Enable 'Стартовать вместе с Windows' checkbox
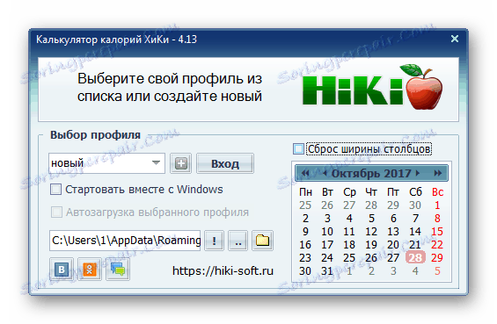 click(56, 190)
